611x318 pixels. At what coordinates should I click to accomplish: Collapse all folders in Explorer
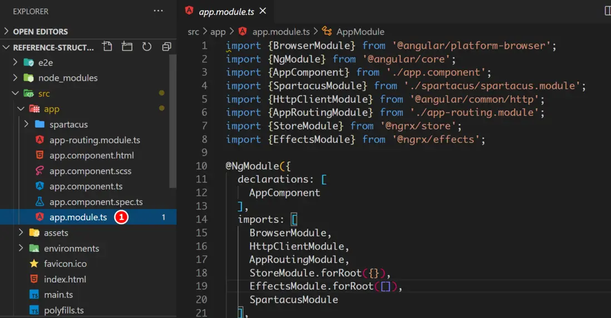point(166,47)
